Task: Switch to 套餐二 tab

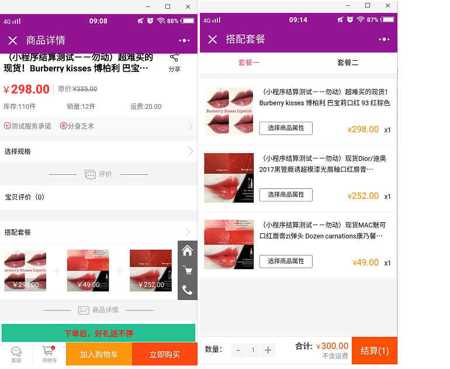Action: click(348, 63)
